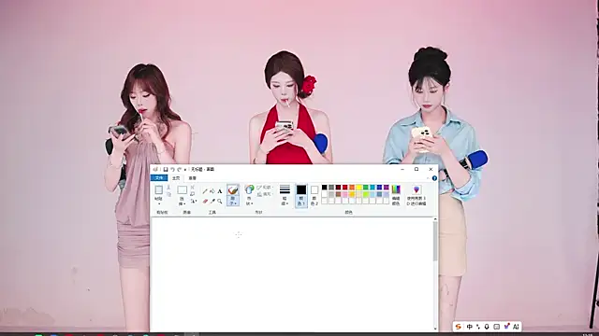The image size is (599, 336).
Task: Pick the green color swatch
Action: pos(366,187)
